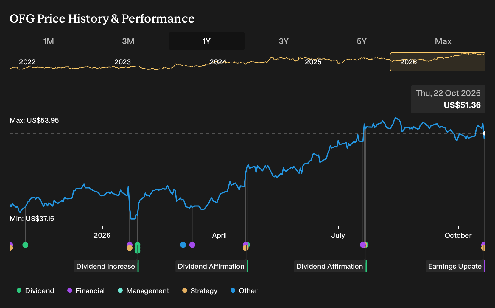Click the purple financial dot right of blue dot
The height and width of the screenshot is (308, 495).
192,245
